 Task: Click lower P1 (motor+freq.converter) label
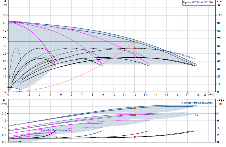click(55, 130)
